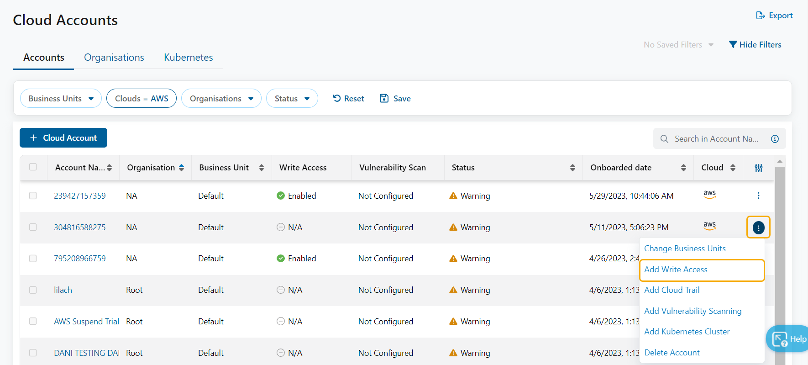Screen dimensions: 808x365
Task: Open the account link 795208966759
Action: (80, 259)
